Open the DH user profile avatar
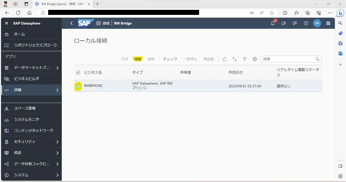346x182 pixels. (x=317, y=23)
